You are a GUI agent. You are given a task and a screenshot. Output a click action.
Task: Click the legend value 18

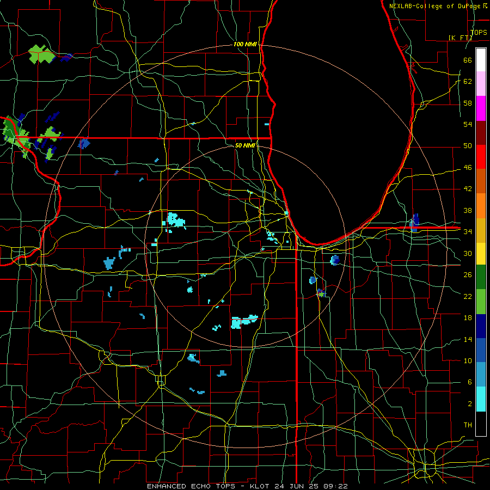coord(468,318)
